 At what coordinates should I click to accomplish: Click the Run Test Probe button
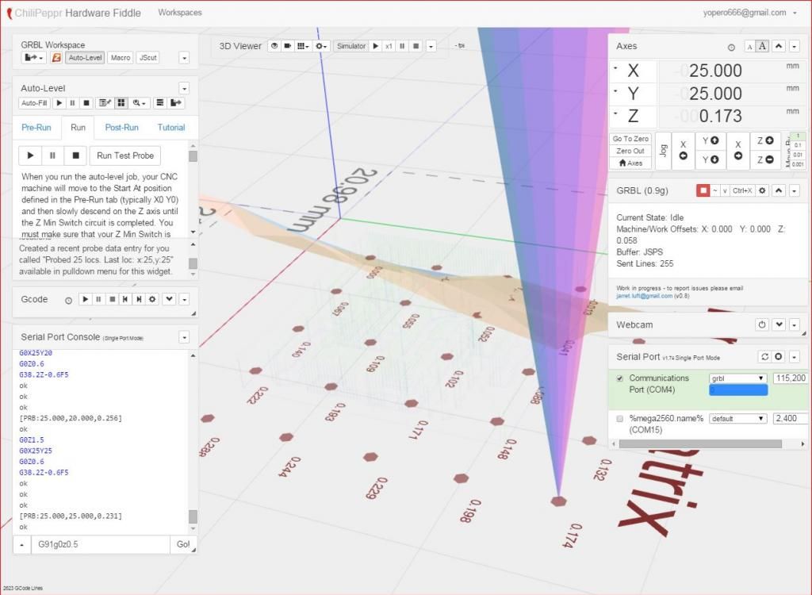point(125,155)
